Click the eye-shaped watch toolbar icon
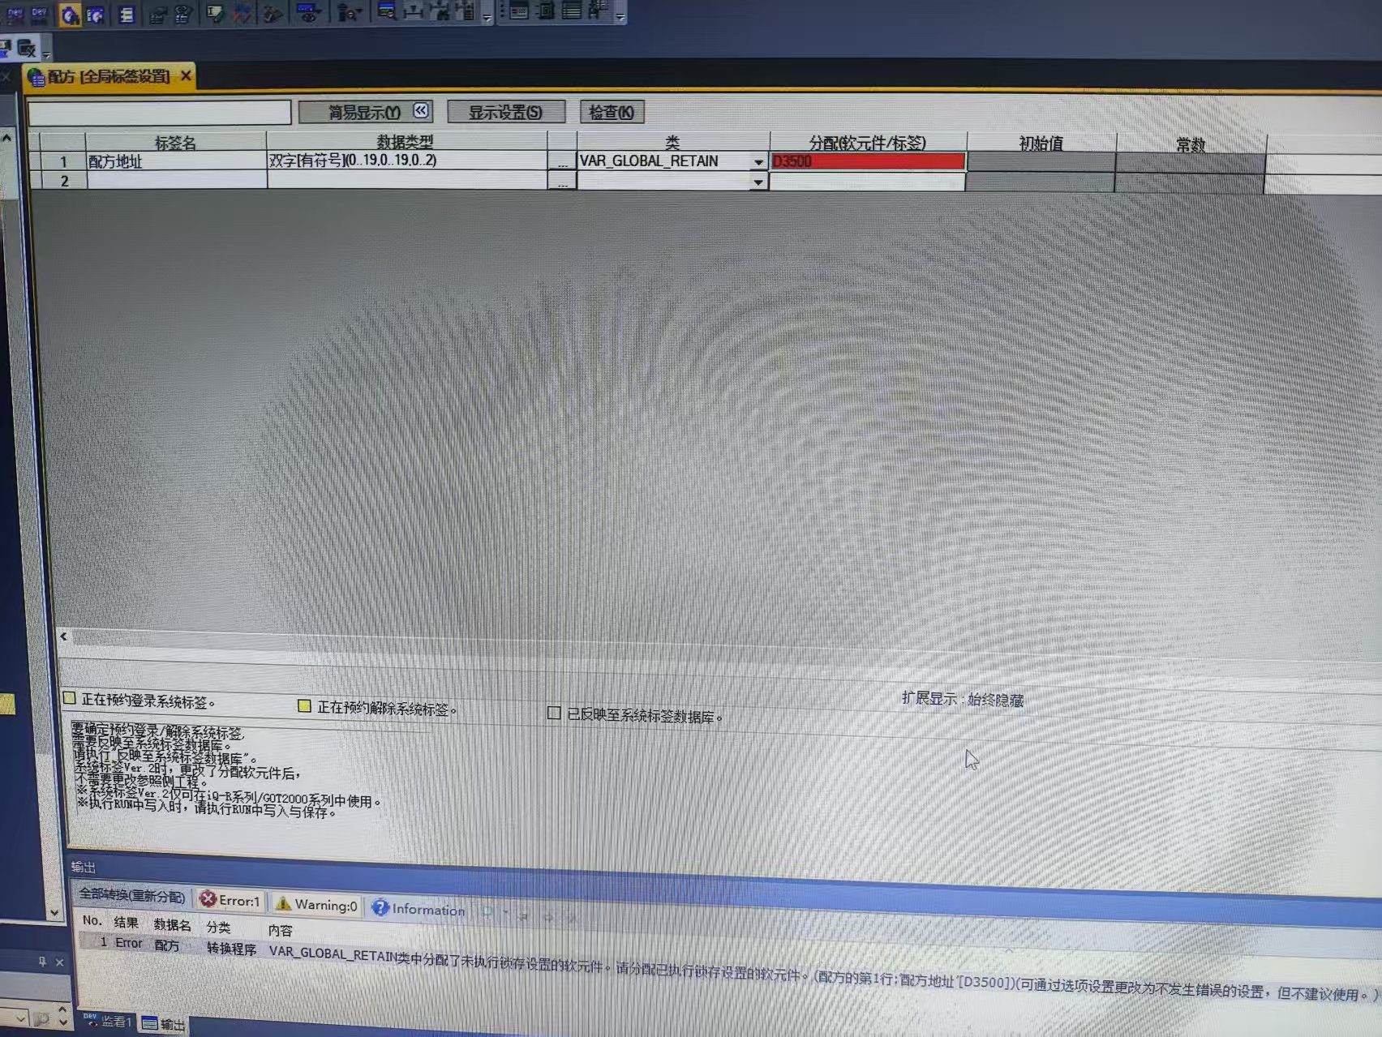The width and height of the screenshot is (1382, 1037). point(307,14)
